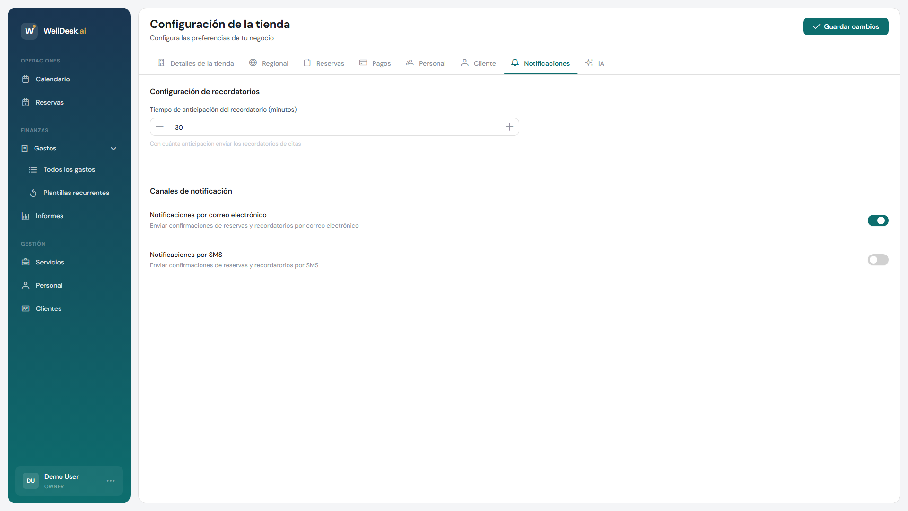Click the Todos los gastos list icon
This screenshot has height=511, width=908.
[33, 169]
